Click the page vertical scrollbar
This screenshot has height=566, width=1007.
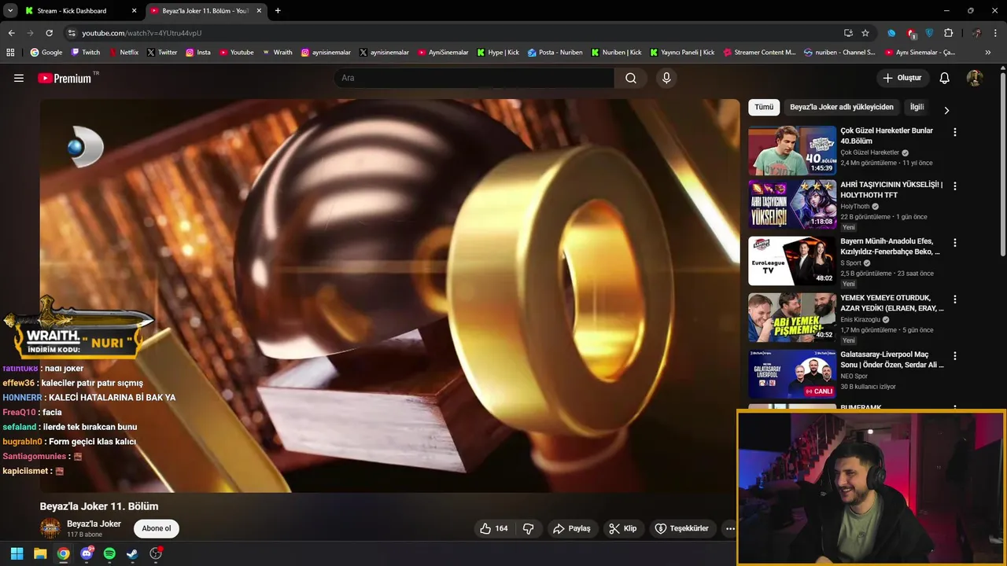[x=1002, y=165]
